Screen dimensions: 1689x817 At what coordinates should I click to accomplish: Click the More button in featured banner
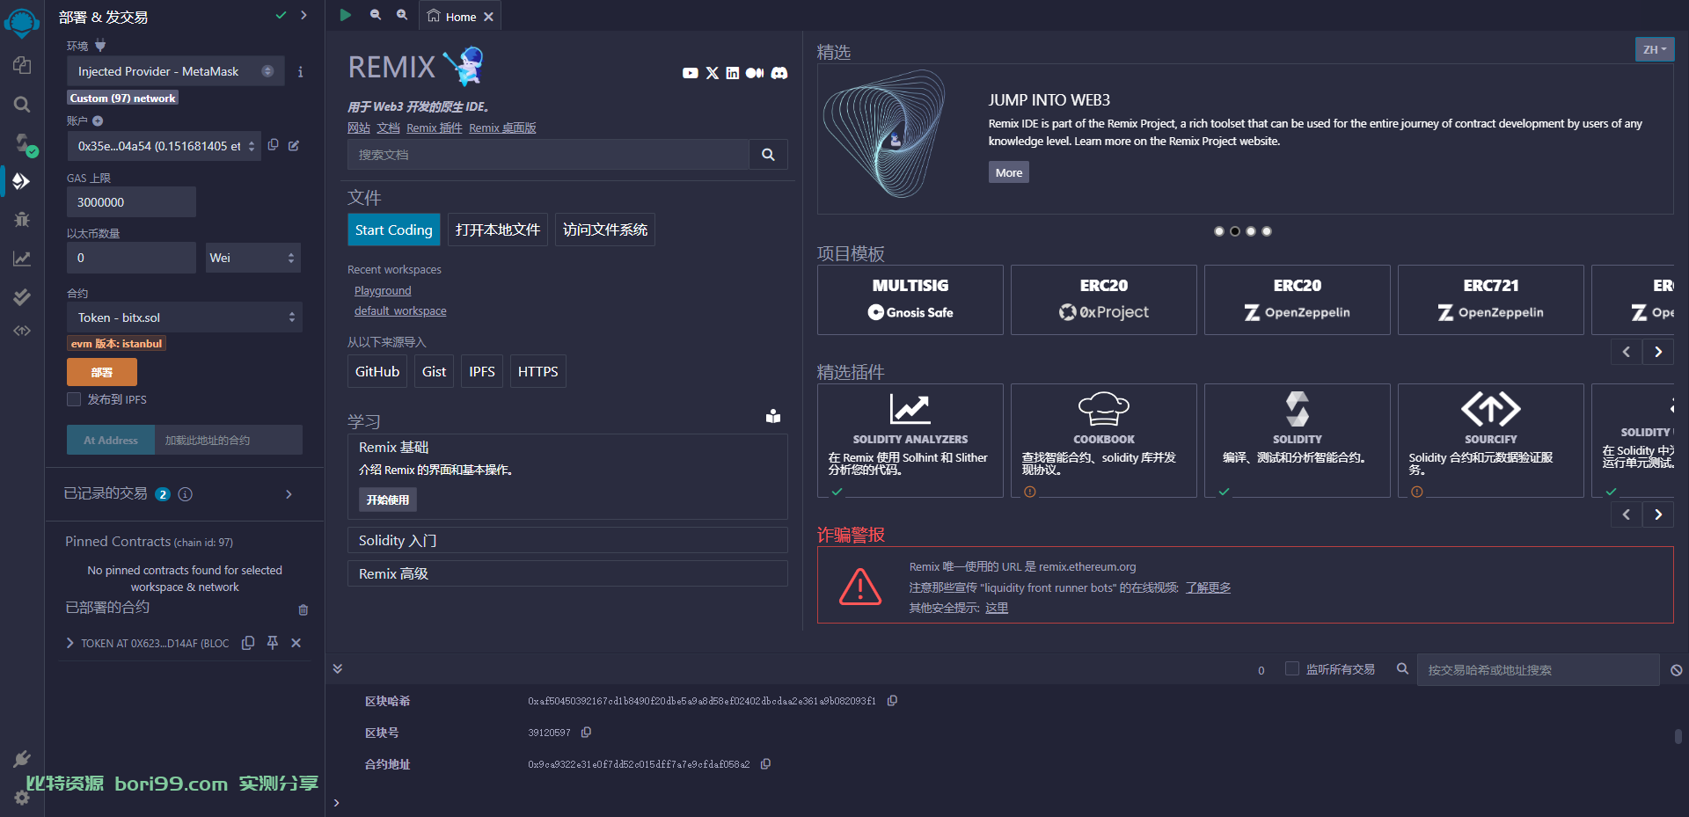[1009, 172]
